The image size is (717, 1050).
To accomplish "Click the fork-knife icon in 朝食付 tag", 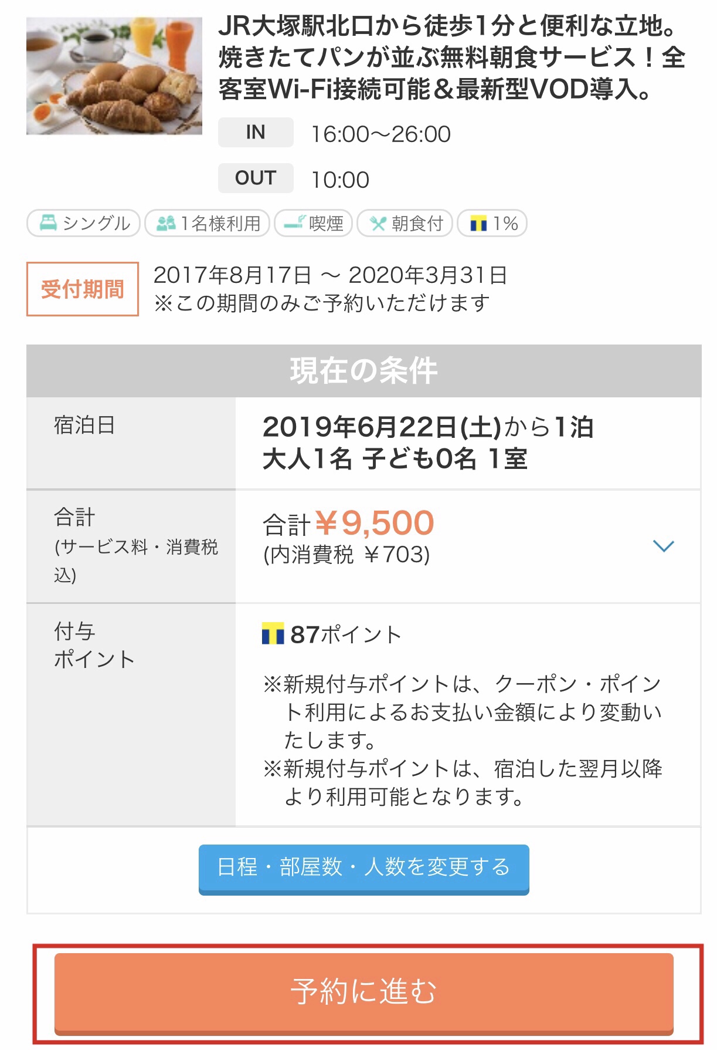I will tap(378, 224).
